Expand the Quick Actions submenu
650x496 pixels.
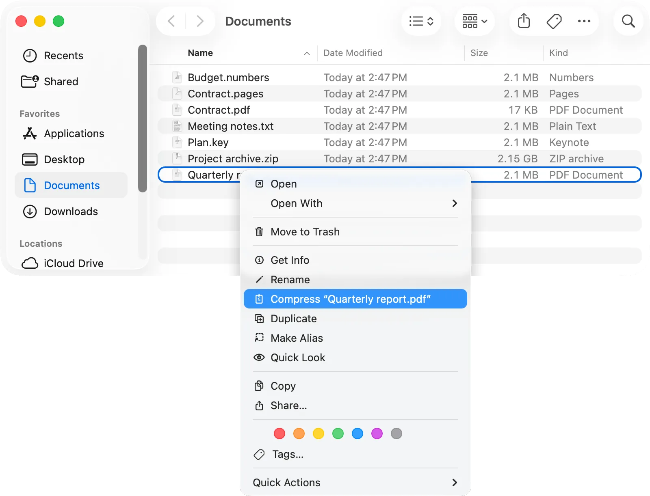pos(355,483)
